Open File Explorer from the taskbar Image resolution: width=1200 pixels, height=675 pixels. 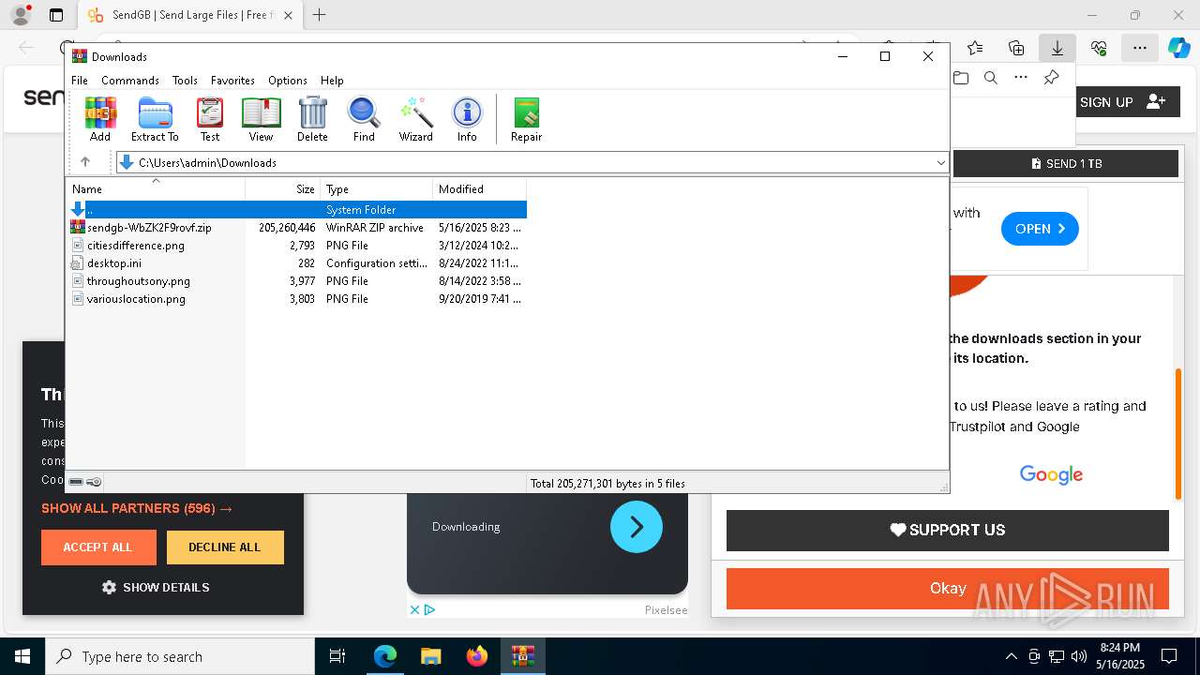[x=430, y=656]
